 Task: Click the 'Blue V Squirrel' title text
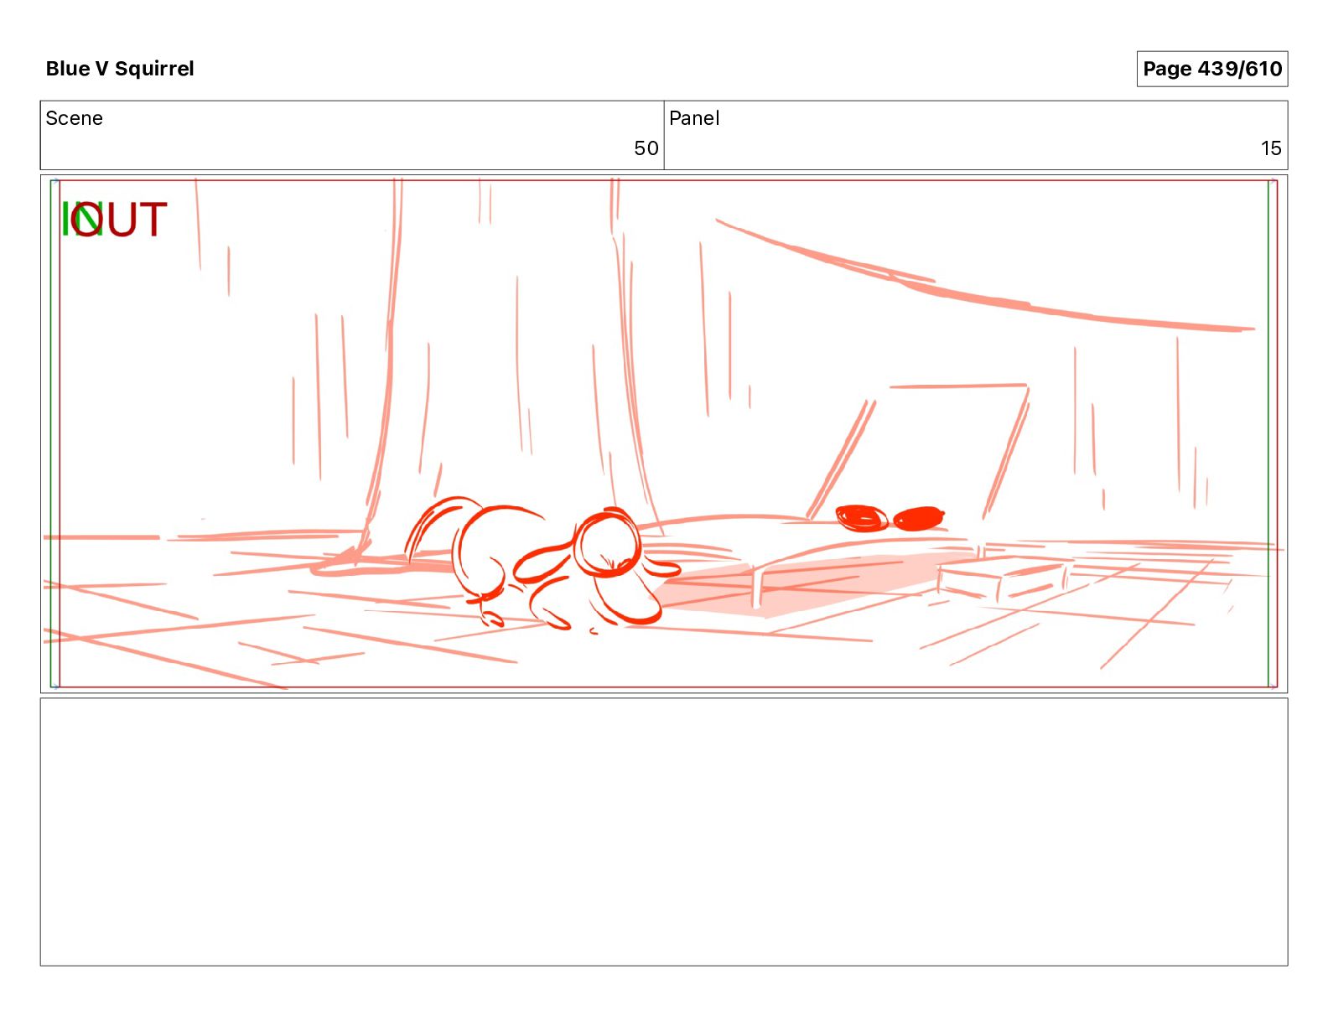(120, 69)
